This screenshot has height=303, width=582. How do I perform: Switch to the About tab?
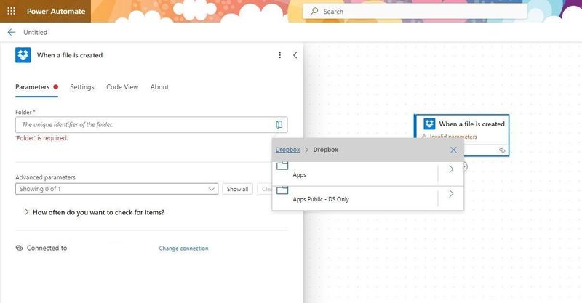click(x=159, y=87)
